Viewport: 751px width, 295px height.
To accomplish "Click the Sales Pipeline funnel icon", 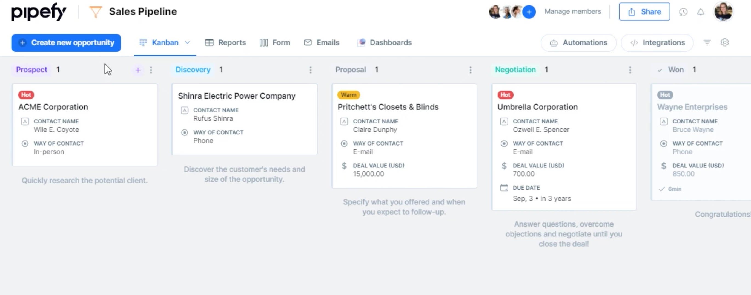I will tap(95, 12).
